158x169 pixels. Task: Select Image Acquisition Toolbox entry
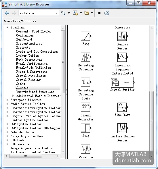point(32,148)
